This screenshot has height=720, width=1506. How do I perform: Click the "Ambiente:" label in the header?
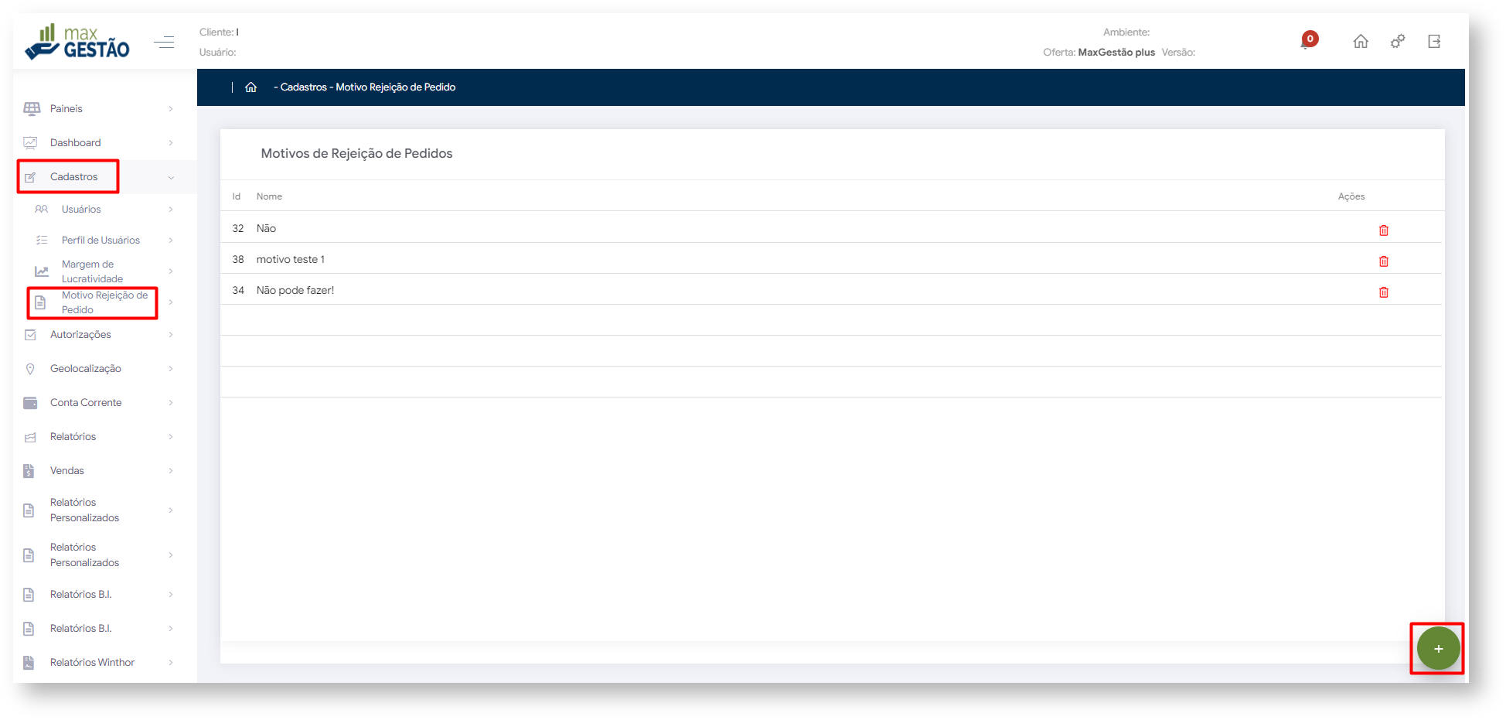(x=1126, y=32)
